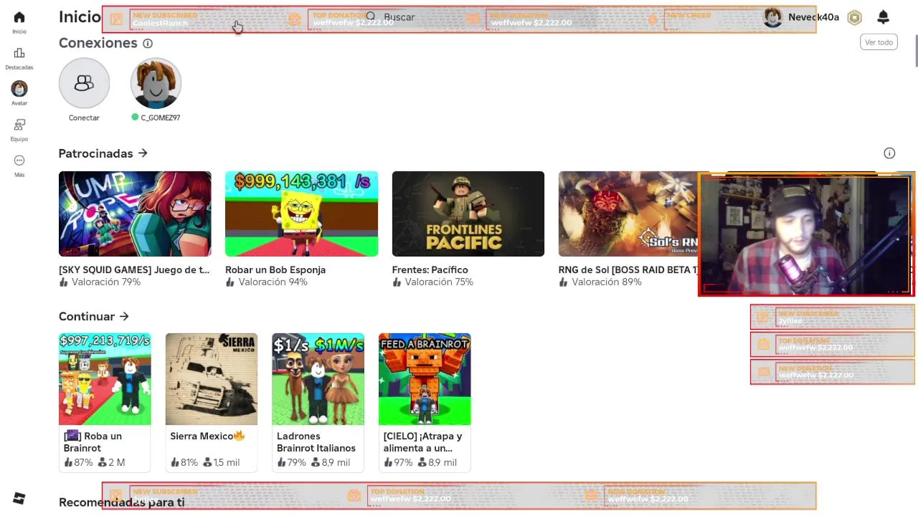Open SKY SQUID GAMES thumbnail

[135, 214]
